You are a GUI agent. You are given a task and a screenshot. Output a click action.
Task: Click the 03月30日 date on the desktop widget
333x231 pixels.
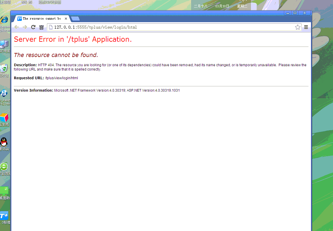222,6
